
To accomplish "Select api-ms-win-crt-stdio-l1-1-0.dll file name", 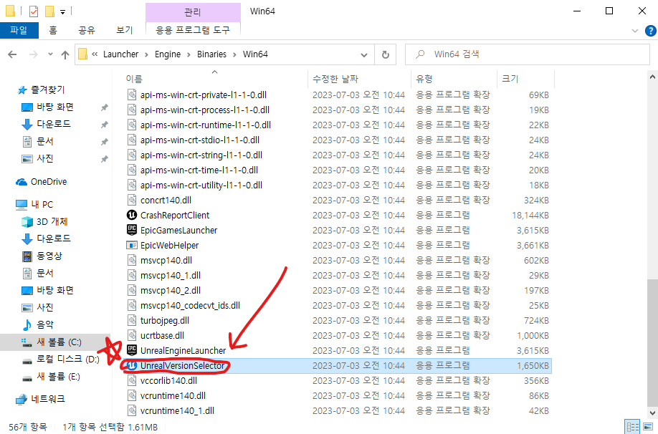I will point(200,140).
